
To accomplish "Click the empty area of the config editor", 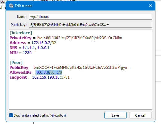I will point(80,94).
